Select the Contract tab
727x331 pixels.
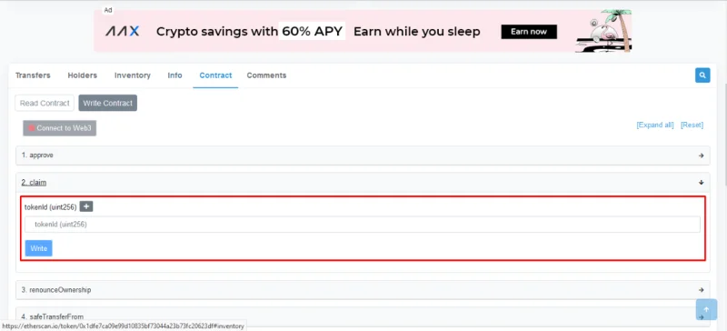215,75
